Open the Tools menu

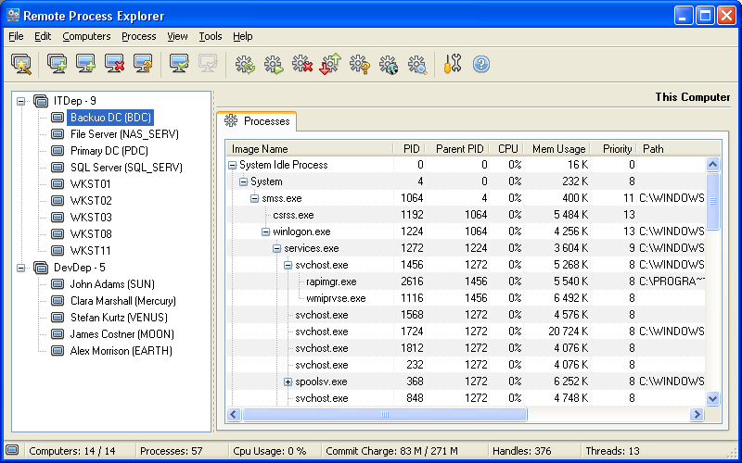210,36
